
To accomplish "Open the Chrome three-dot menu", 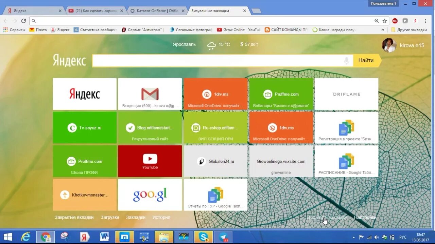I will click(425, 21).
